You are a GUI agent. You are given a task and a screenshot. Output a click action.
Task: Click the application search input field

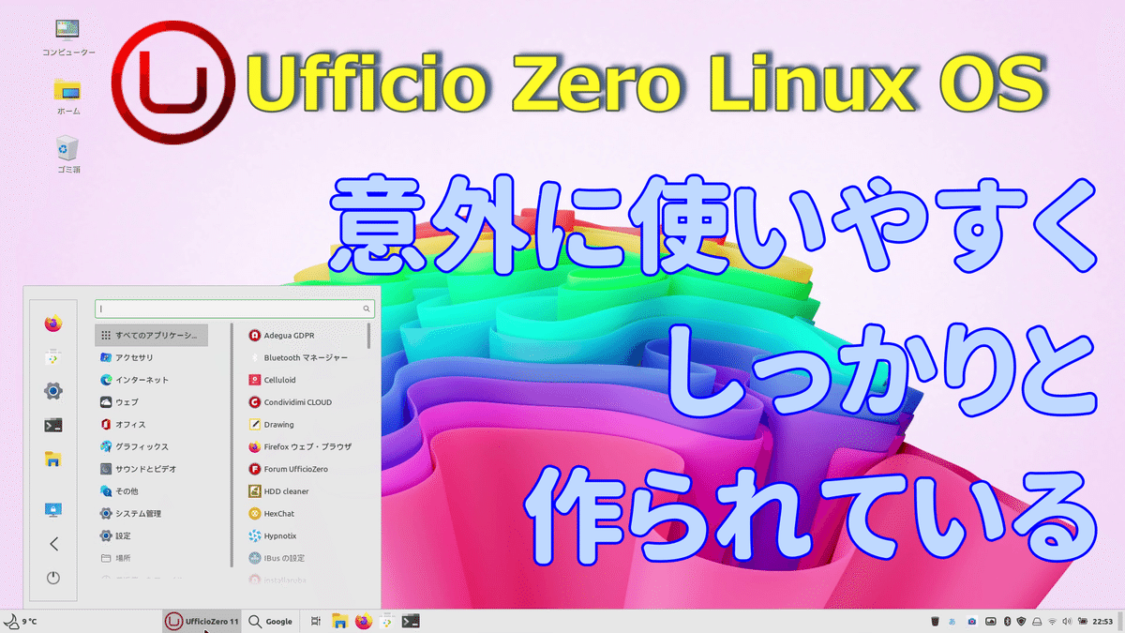(230, 309)
